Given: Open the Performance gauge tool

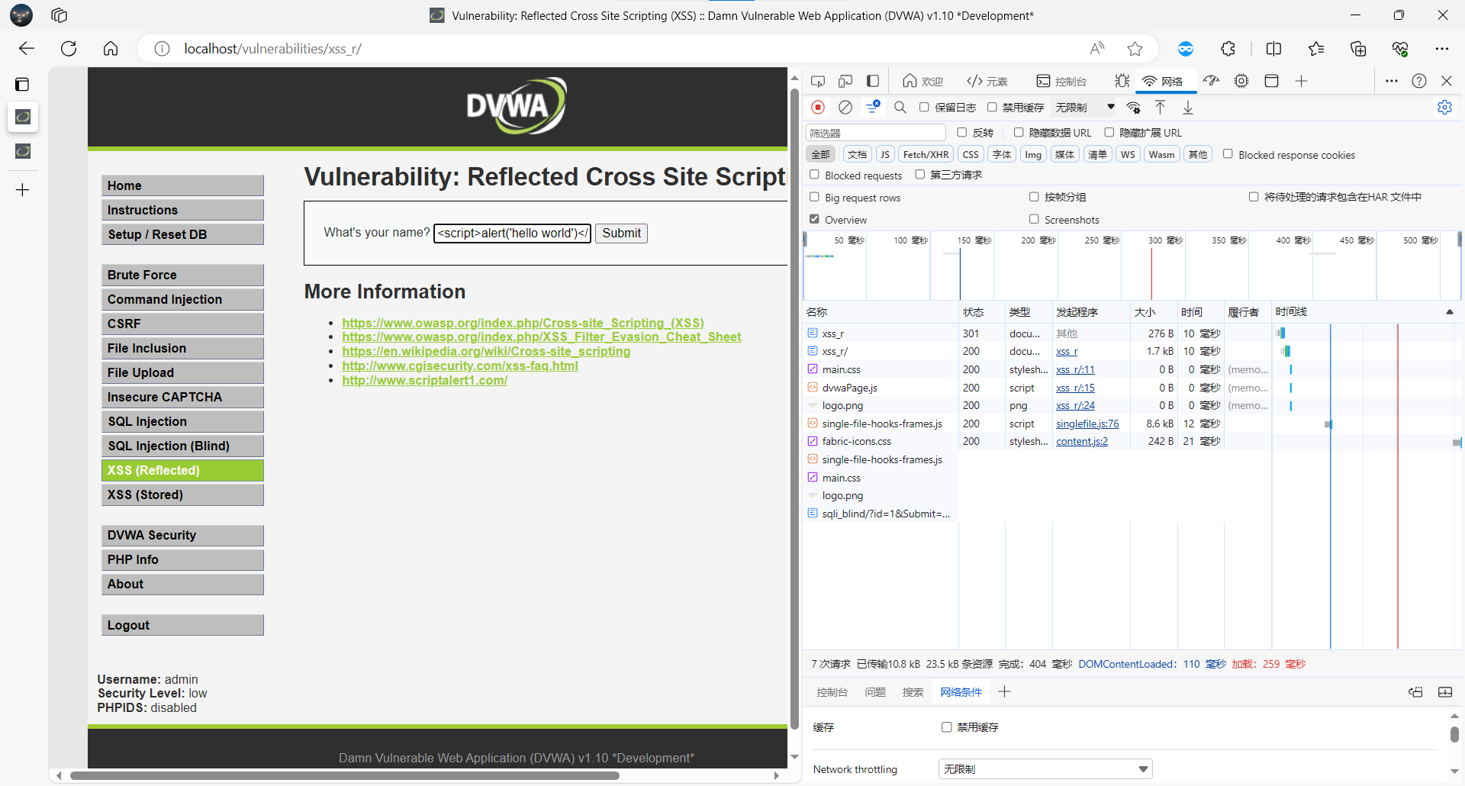Looking at the screenshot, I should tap(1211, 81).
